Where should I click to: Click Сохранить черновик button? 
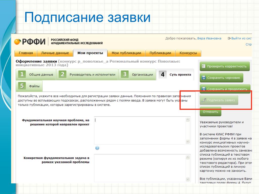point(222,78)
